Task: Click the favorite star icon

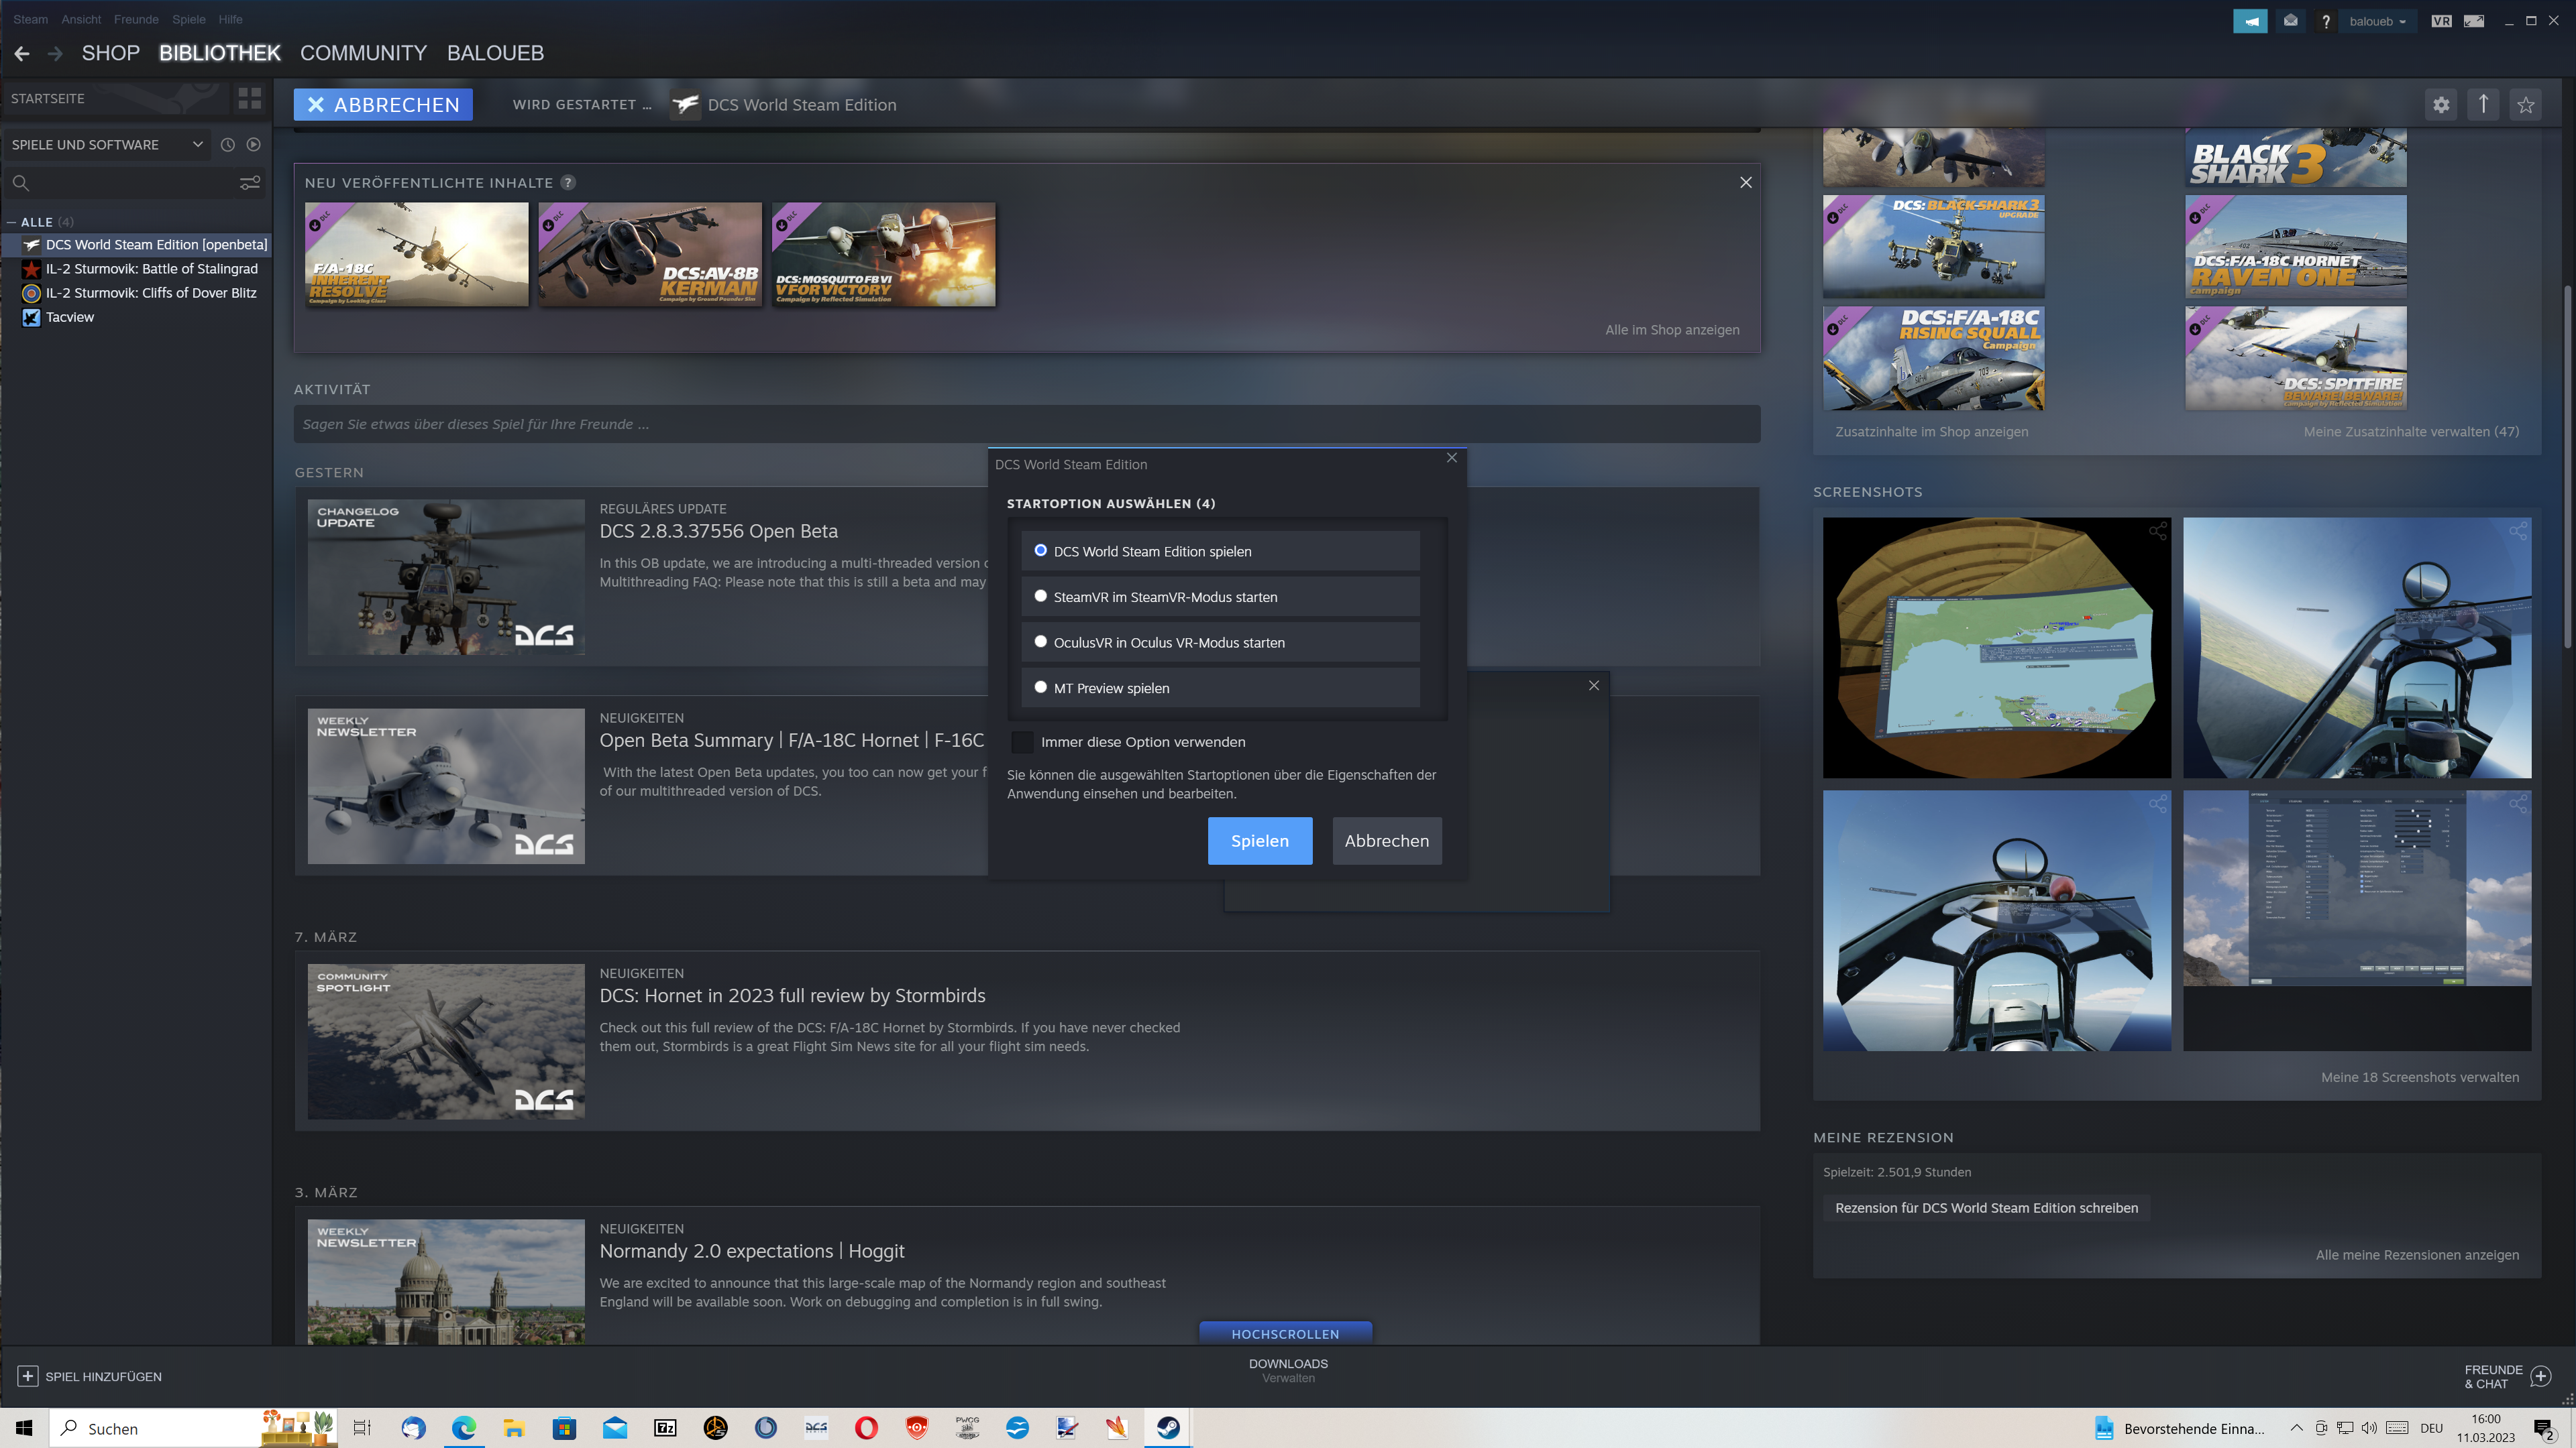Action: 2526,105
